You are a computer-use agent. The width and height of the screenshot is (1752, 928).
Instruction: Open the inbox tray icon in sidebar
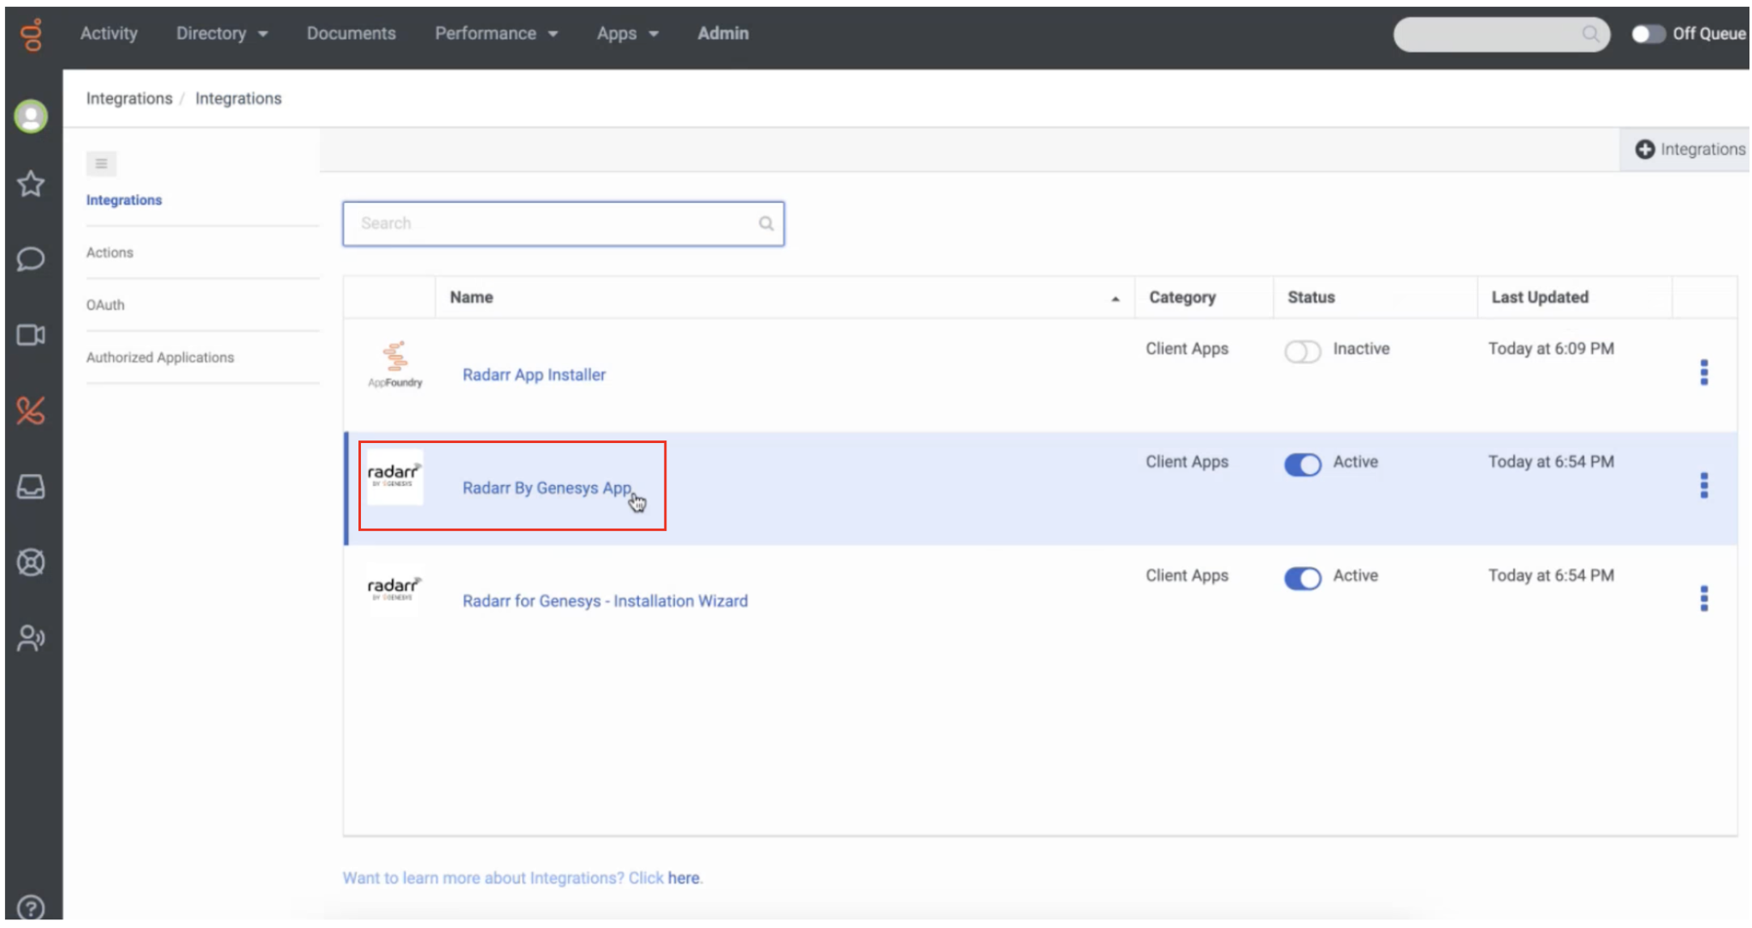click(31, 488)
